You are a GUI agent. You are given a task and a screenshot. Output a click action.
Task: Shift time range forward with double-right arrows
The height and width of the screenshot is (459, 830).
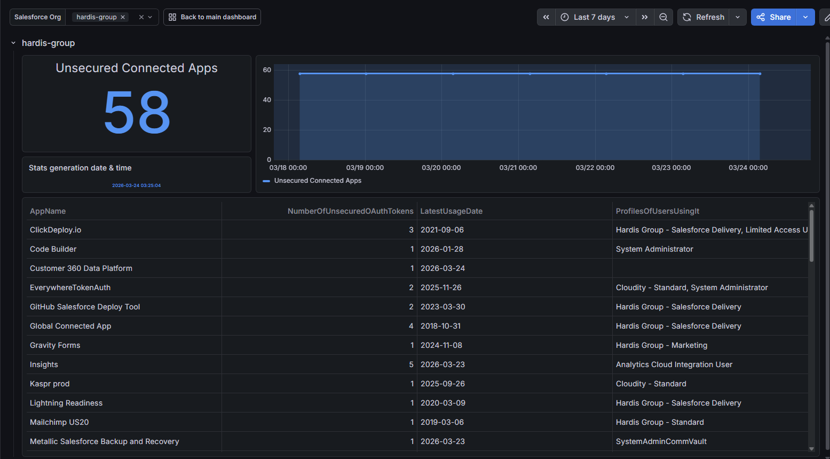click(x=645, y=17)
